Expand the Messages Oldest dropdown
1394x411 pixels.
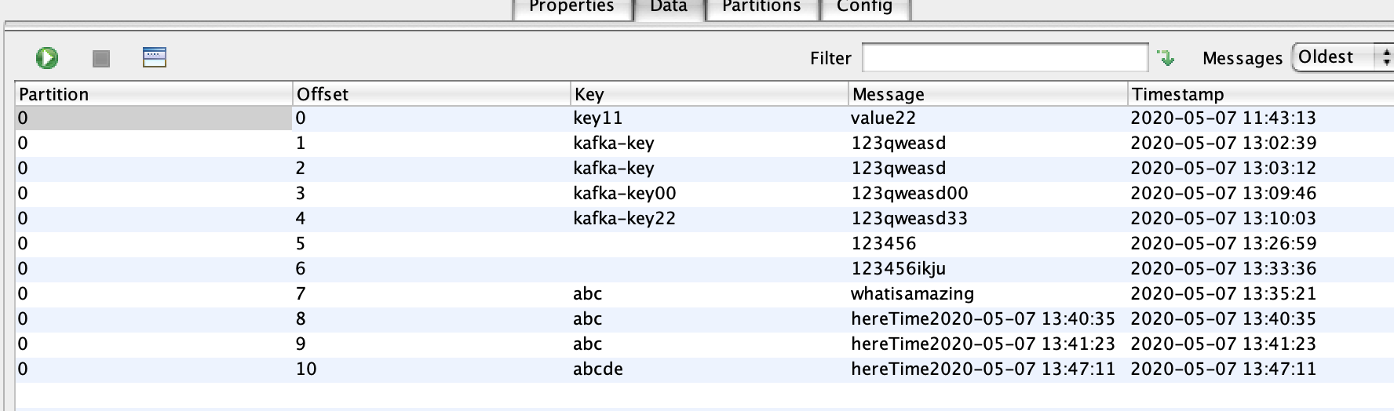[1342, 57]
